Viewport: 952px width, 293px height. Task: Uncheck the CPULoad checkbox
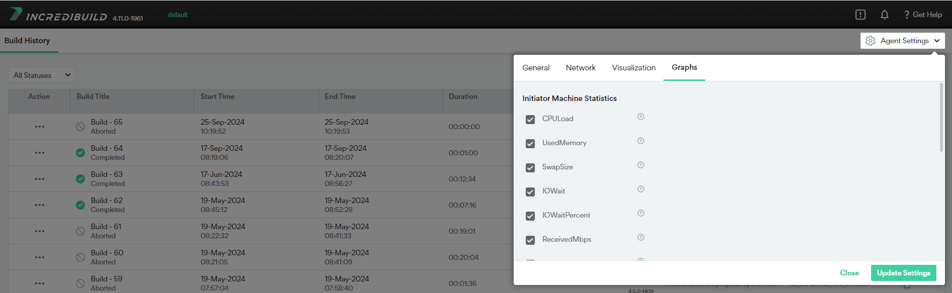(x=530, y=120)
